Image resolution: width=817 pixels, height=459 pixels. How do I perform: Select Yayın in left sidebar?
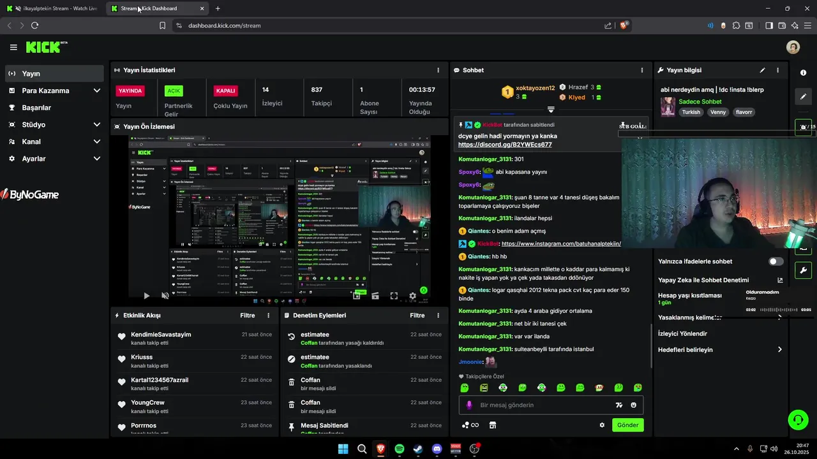tap(54, 73)
